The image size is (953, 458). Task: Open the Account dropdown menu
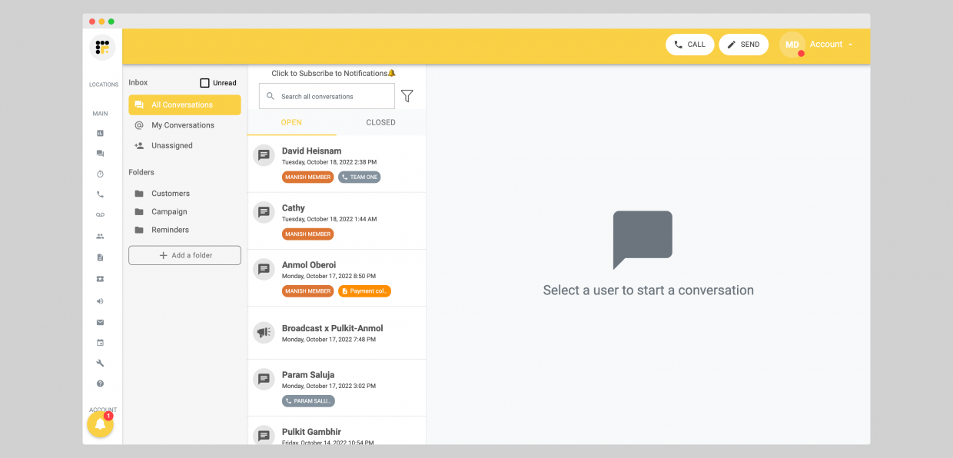pos(828,44)
